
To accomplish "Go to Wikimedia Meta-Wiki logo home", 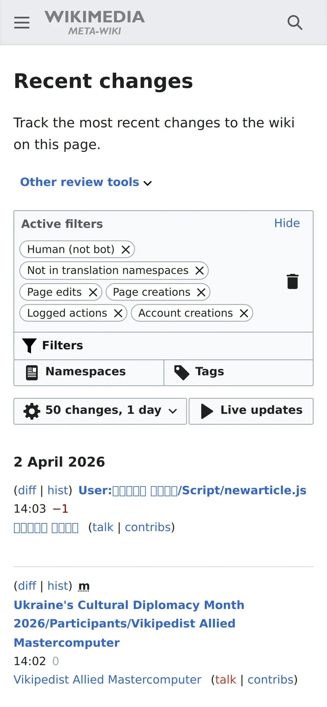I will coord(95,23).
